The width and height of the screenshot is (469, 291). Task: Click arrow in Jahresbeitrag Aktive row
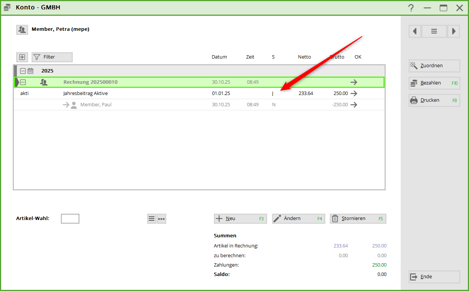point(353,93)
